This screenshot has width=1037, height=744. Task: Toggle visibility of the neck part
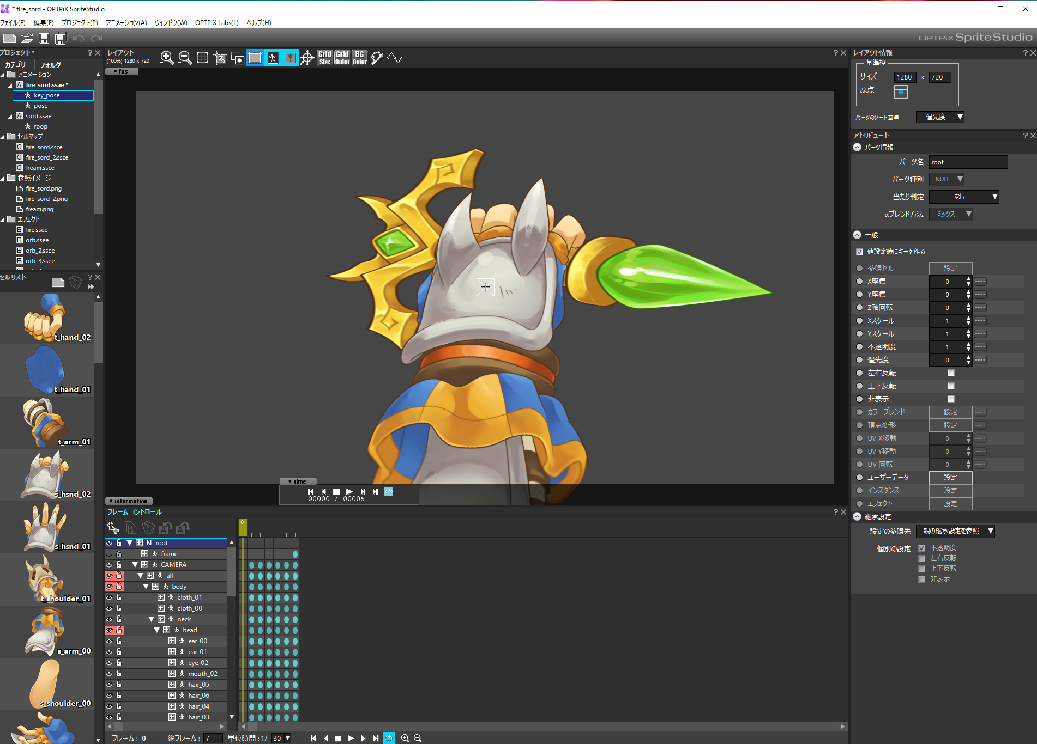(109, 619)
